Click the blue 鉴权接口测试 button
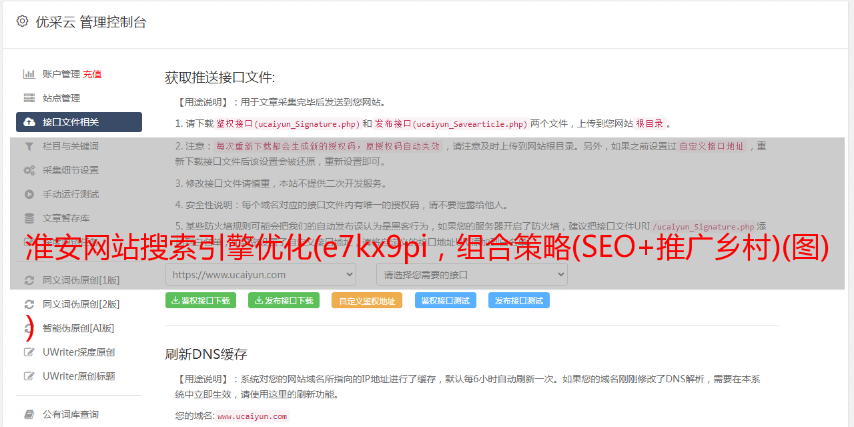The height and width of the screenshot is (427, 854). (x=446, y=300)
